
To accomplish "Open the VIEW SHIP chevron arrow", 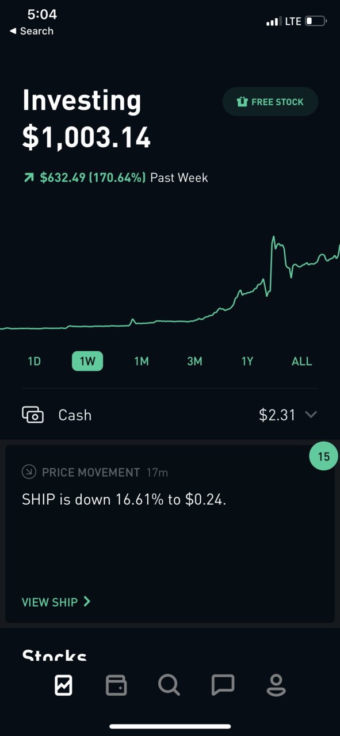I will click(87, 601).
